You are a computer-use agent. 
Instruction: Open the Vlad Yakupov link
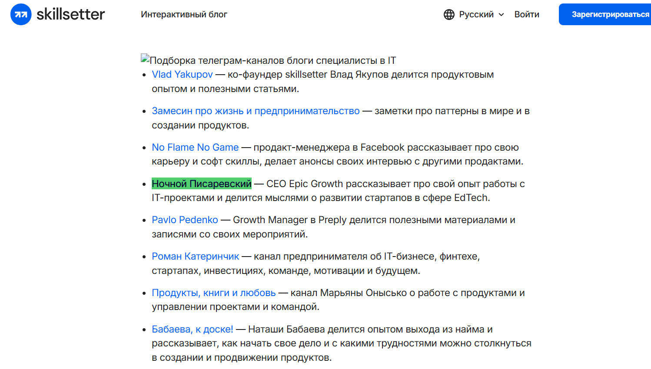(x=182, y=75)
